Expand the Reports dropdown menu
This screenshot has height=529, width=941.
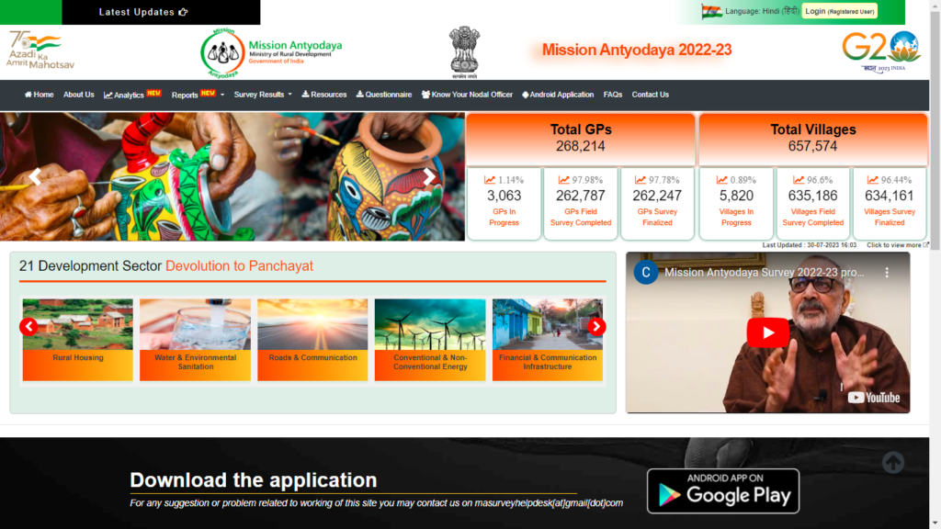(198, 95)
